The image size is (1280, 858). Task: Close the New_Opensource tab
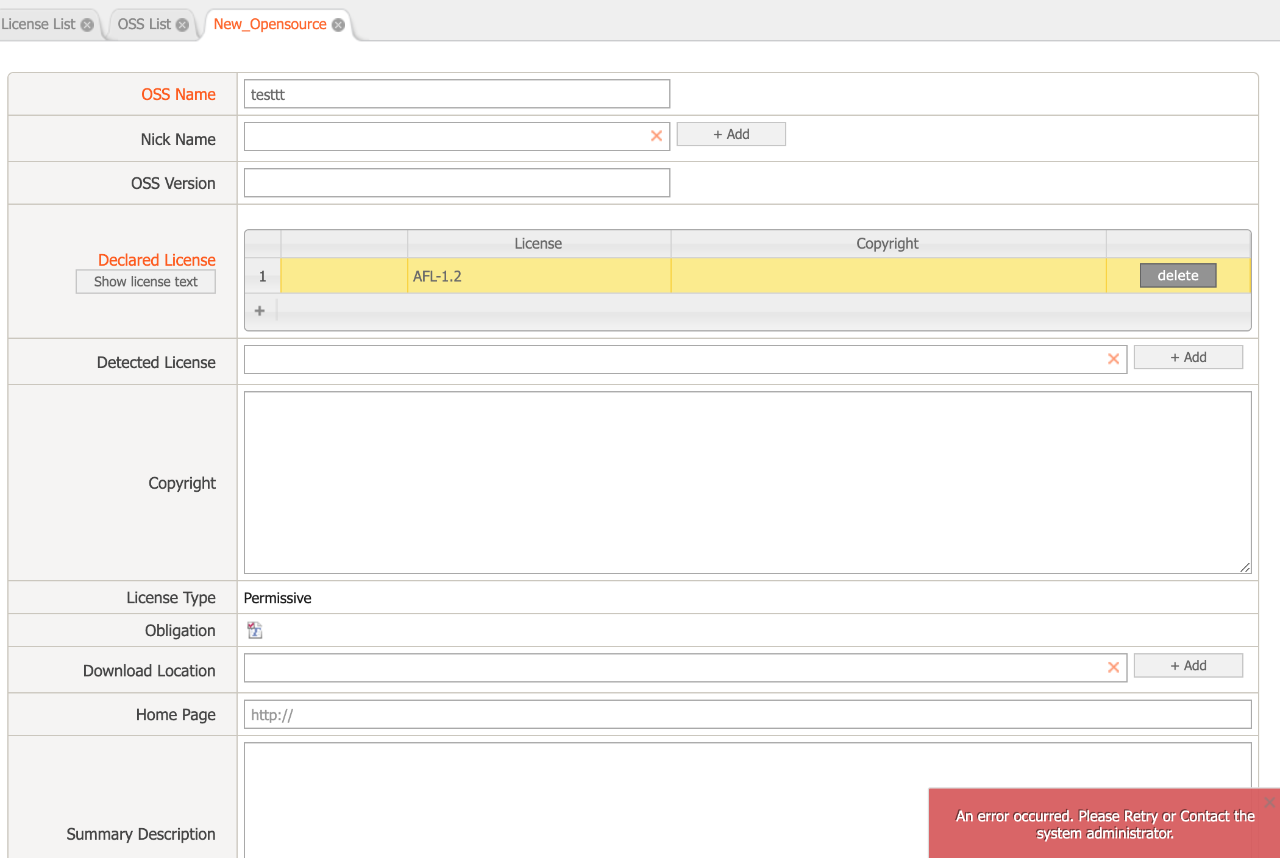tap(338, 25)
